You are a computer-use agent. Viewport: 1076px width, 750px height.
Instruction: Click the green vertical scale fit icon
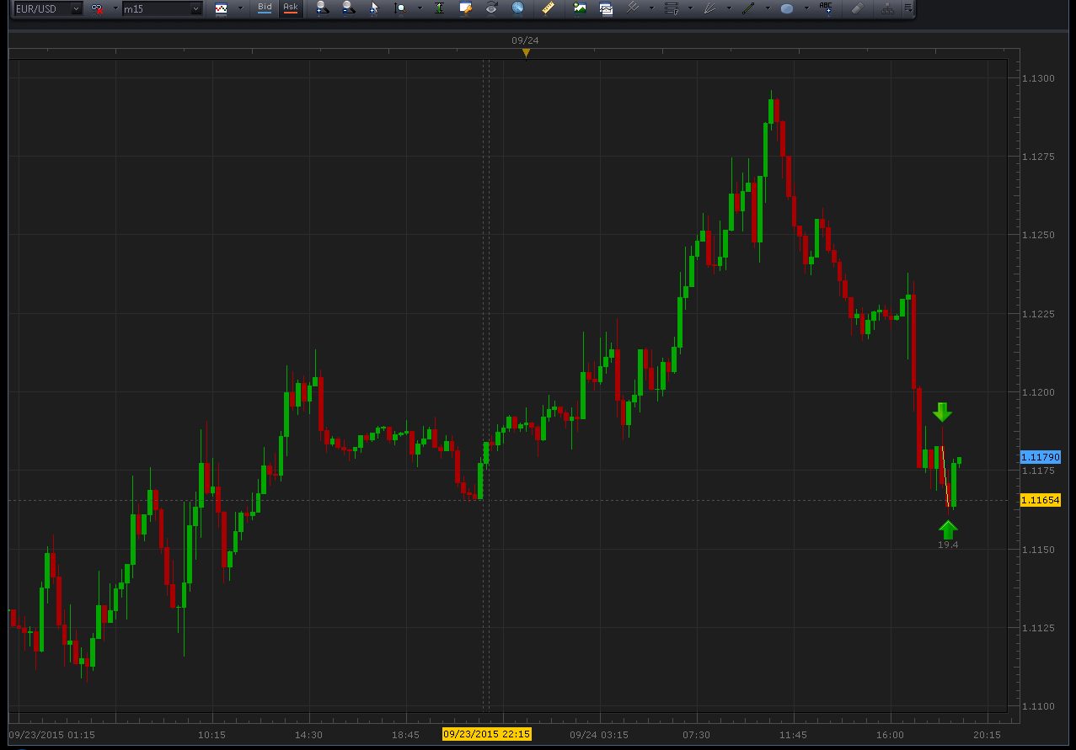click(439, 8)
